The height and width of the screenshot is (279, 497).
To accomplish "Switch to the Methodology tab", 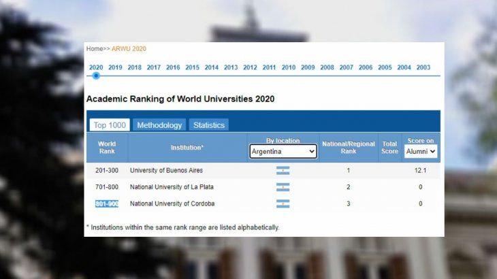I will 159,125.
